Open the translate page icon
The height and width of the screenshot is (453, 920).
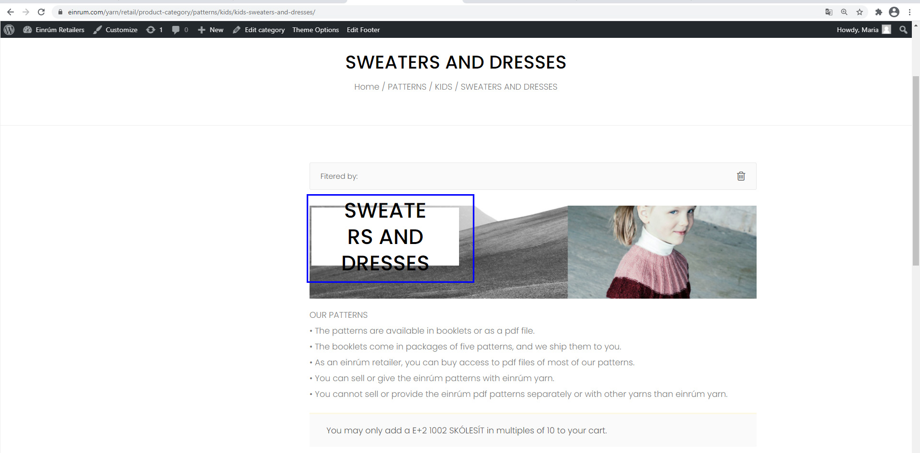[x=829, y=12]
